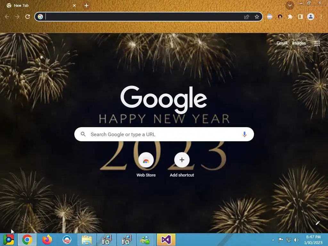This screenshot has width=328, height=246.
Task: Open the first installer icon in the taskbar
Action: click(107, 240)
